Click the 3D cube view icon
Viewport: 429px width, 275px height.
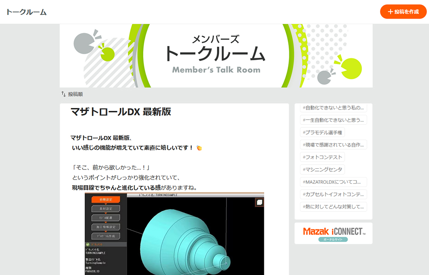click(x=259, y=202)
